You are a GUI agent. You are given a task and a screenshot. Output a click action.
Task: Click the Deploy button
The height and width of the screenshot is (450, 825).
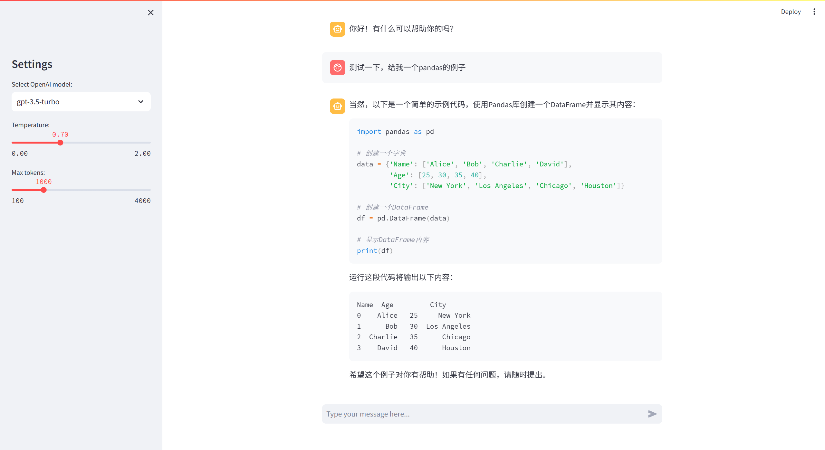click(x=791, y=12)
